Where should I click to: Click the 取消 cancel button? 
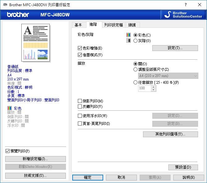[121, 177]
